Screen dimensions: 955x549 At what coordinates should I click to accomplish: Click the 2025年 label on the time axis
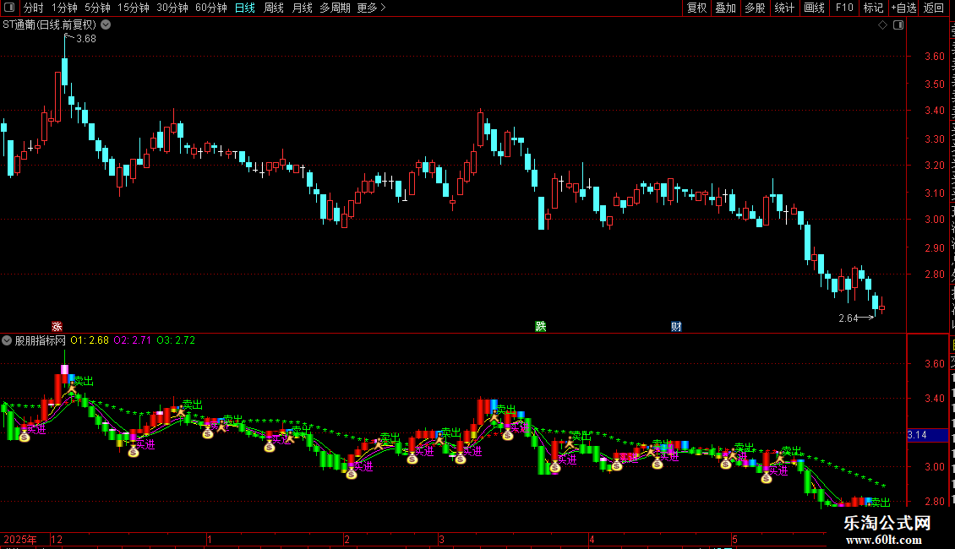click(x=19, y=540)
